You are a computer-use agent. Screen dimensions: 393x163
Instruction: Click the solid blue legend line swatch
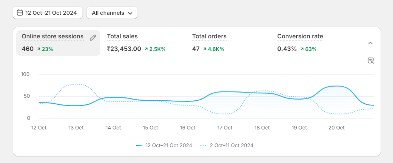click(139, 145)
